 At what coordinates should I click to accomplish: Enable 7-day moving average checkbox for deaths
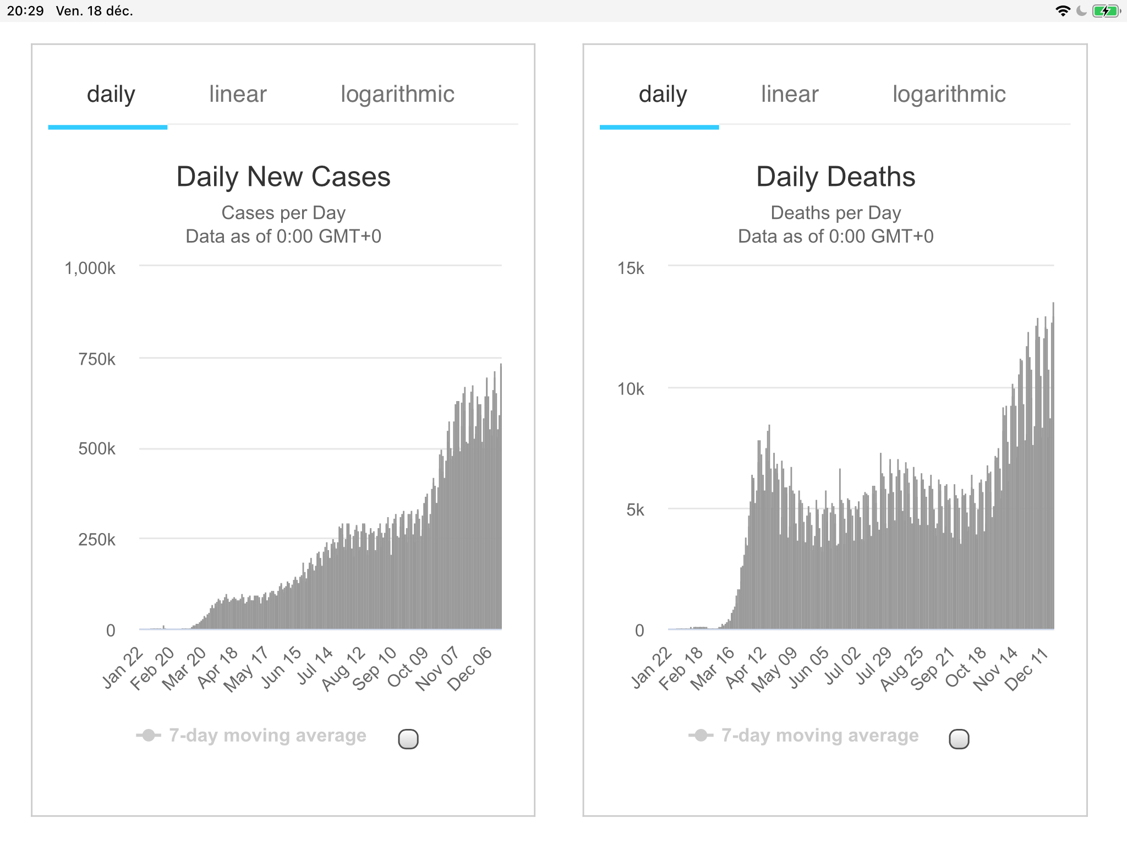tap(959, 739)
